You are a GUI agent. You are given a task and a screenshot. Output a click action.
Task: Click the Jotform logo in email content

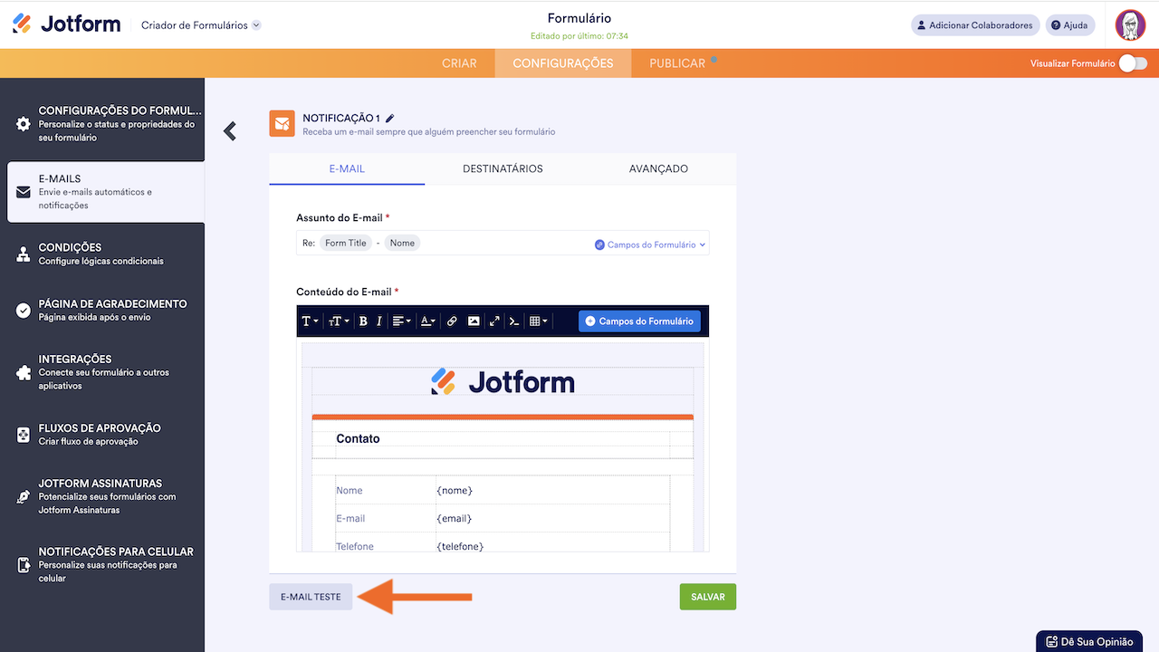pyautogui.click(x=503, y=381)
